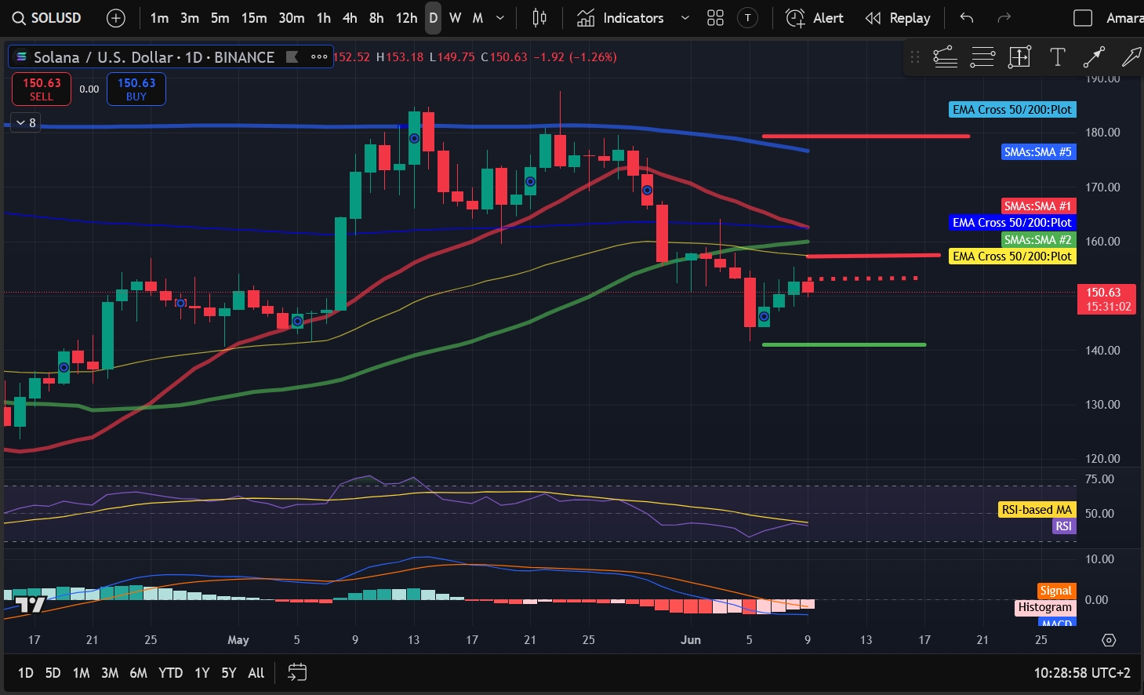Viewport: 1144px width, 695px height.
Task: Collapse the indicator legend showing 8
Action: point(26,122)
